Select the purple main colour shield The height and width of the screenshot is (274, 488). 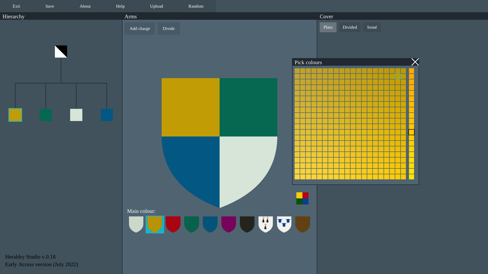pos(228,224)
